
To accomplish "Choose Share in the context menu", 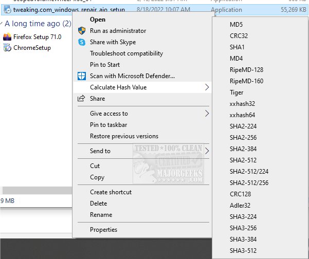I will [x=142, y=98].
